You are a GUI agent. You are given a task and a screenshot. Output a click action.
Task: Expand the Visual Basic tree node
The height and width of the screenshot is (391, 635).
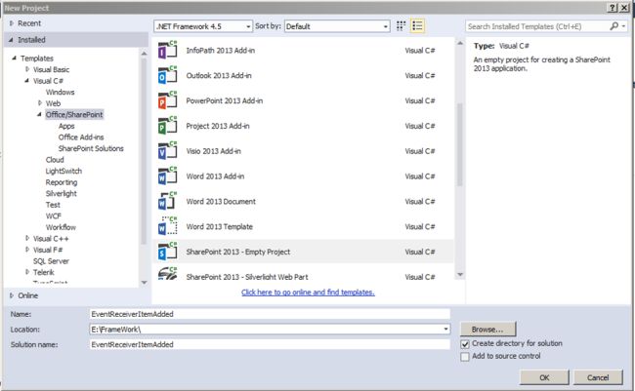(27, 69)
